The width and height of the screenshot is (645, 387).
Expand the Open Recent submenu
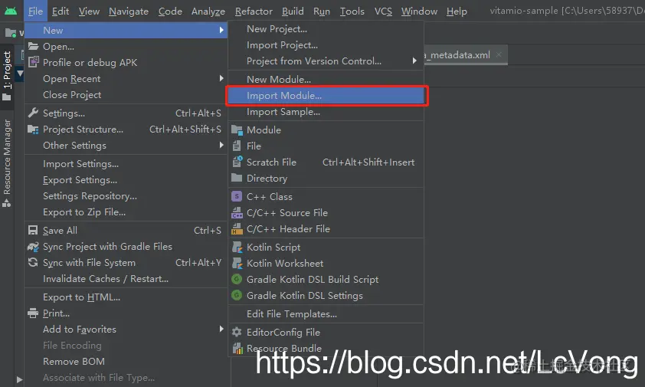[x=221, y=78]
